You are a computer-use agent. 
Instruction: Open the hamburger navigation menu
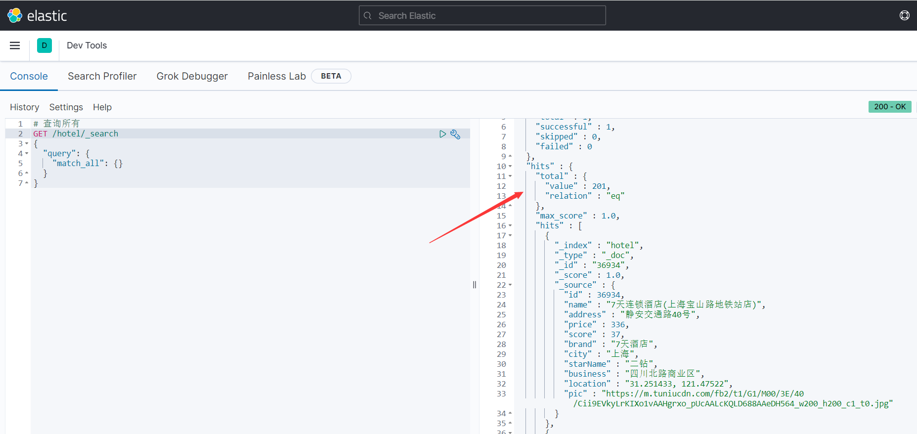pyautogui.click(x=15, y=45)
